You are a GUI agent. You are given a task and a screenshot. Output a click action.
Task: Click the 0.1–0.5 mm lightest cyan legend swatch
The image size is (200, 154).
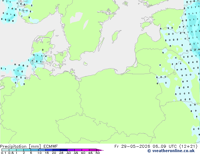tap(5, 150)
